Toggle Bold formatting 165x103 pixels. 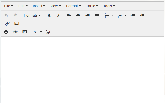(49, 15)
